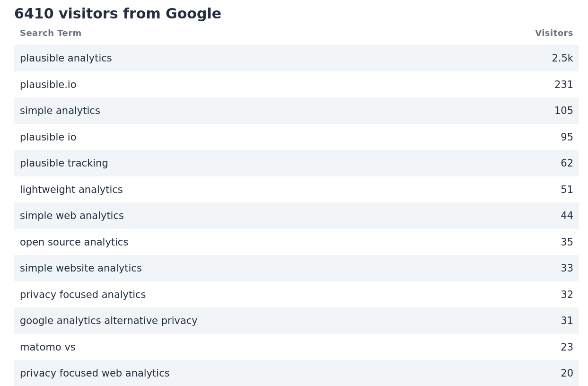Image resolution: width=588 pixels, height=386 pixels.
Task: Click the 62 visitors value
Action: pos(567,163)
